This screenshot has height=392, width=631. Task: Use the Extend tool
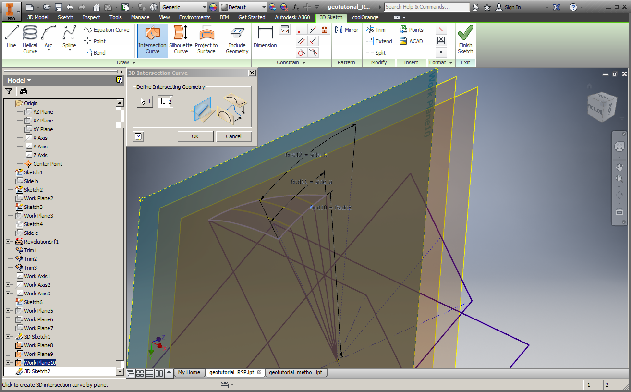coord(379,41)
